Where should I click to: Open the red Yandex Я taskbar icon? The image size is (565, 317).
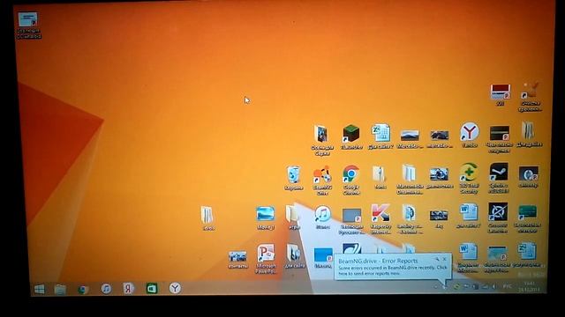(x=129, y=288)
